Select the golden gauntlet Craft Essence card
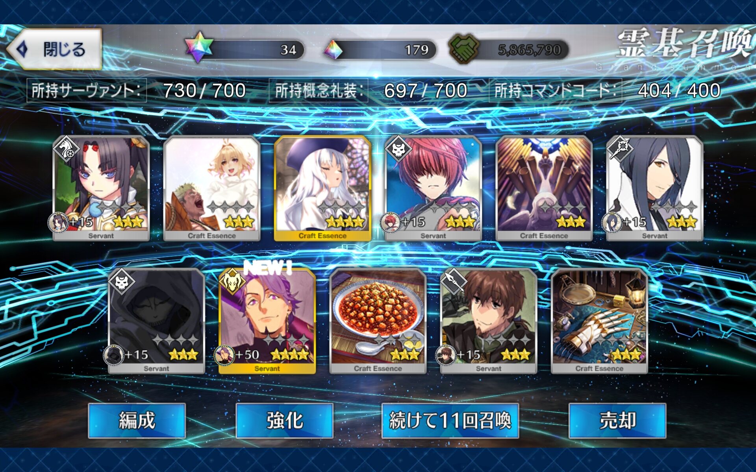Image resolution: width=756 pixels, height=472 pixels. tap(599, 321)
